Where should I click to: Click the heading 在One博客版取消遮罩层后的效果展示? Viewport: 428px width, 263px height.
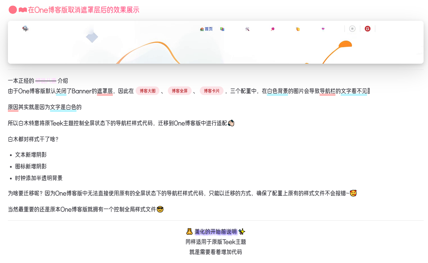pos(83,10)
